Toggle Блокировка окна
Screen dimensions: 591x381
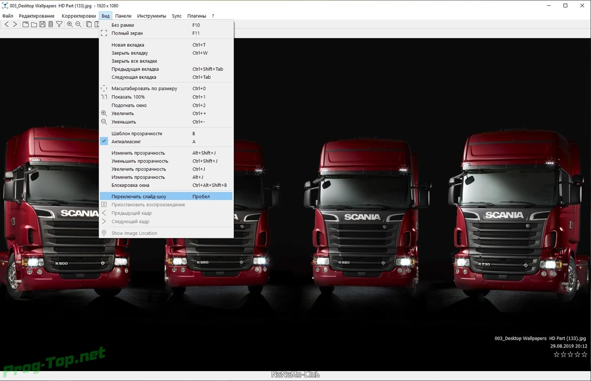click(x=166, y=185)
